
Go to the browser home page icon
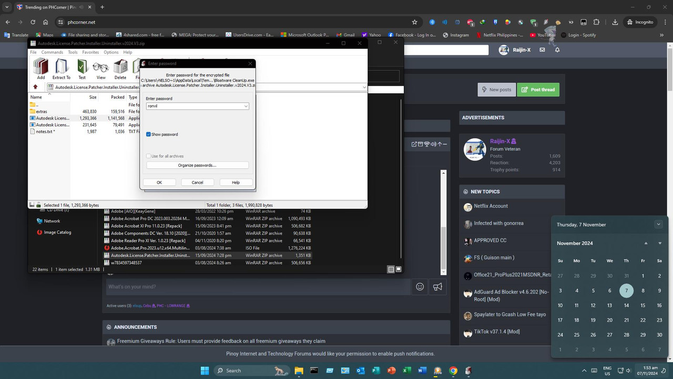46,22
